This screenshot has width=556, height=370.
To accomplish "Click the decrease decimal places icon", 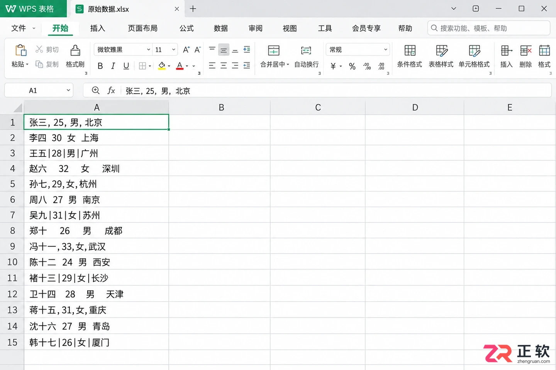I will (381, 66).
